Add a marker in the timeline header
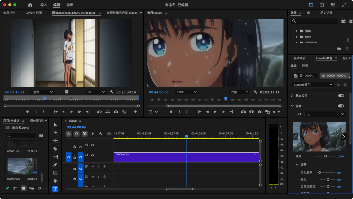 click(x=93, y=134)
